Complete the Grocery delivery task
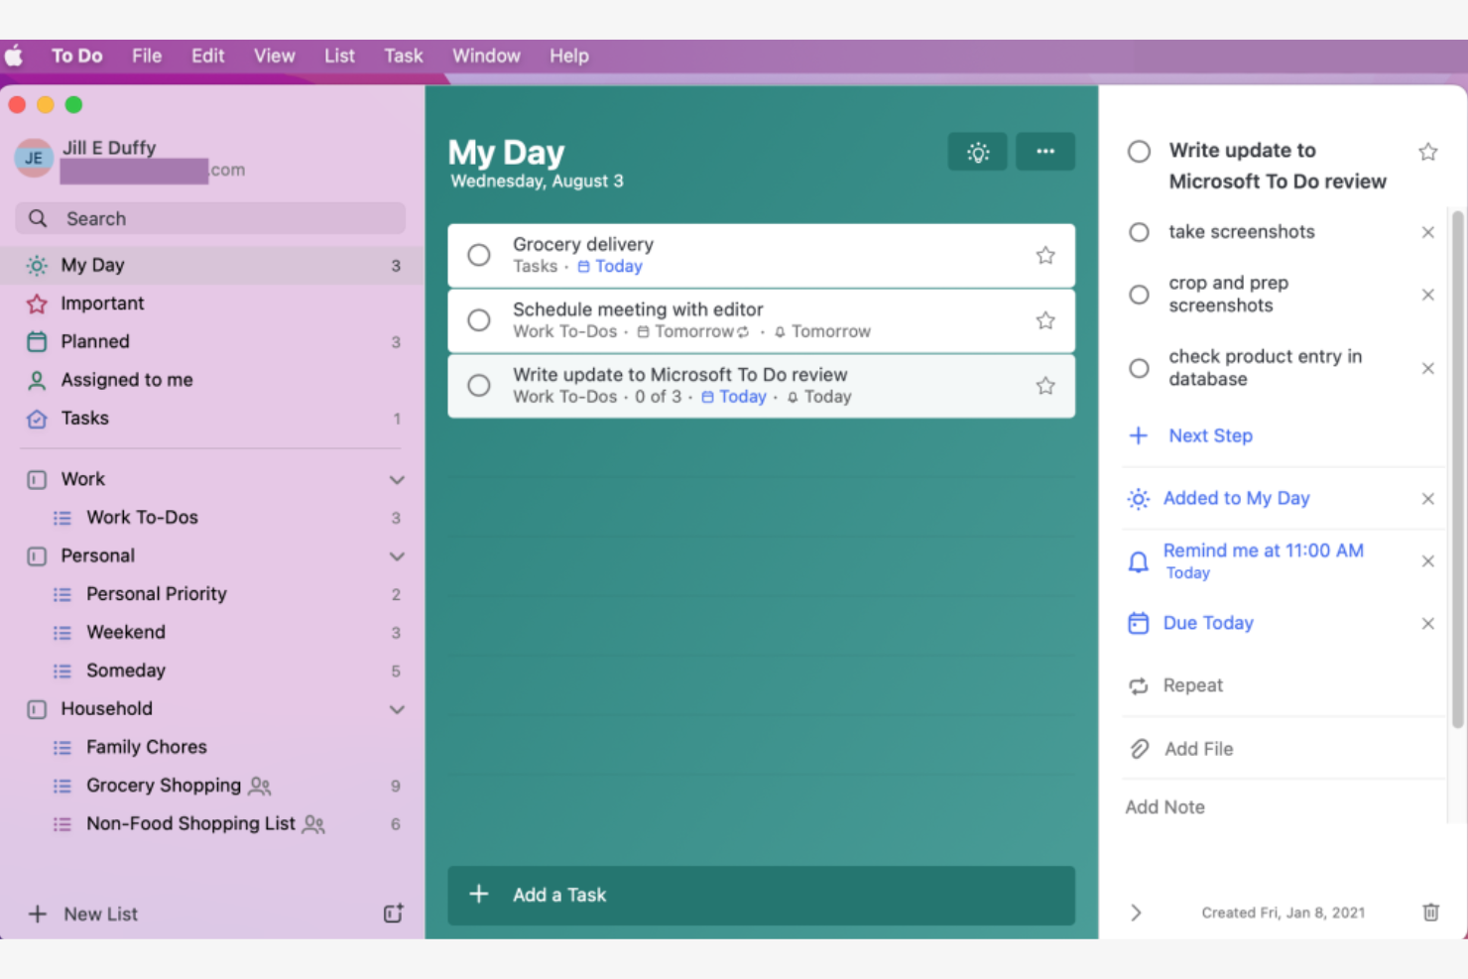The image size is (1468, 979). pyautogui.click(x=479, y=255)
